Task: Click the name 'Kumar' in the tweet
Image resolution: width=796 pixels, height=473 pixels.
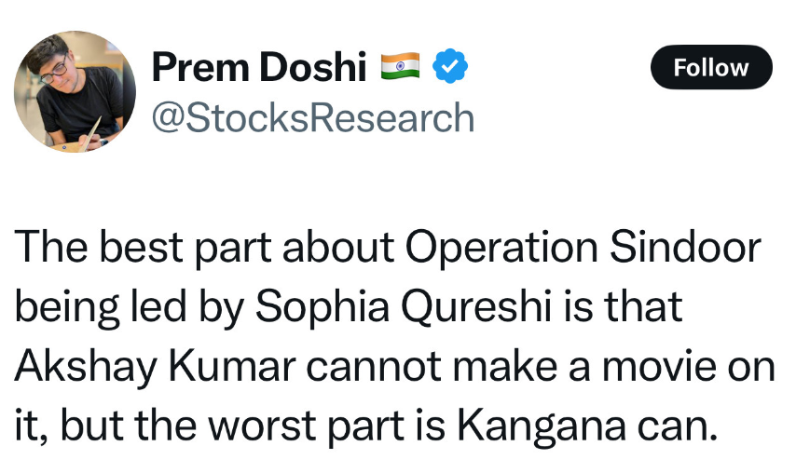Action: [231, 365]
